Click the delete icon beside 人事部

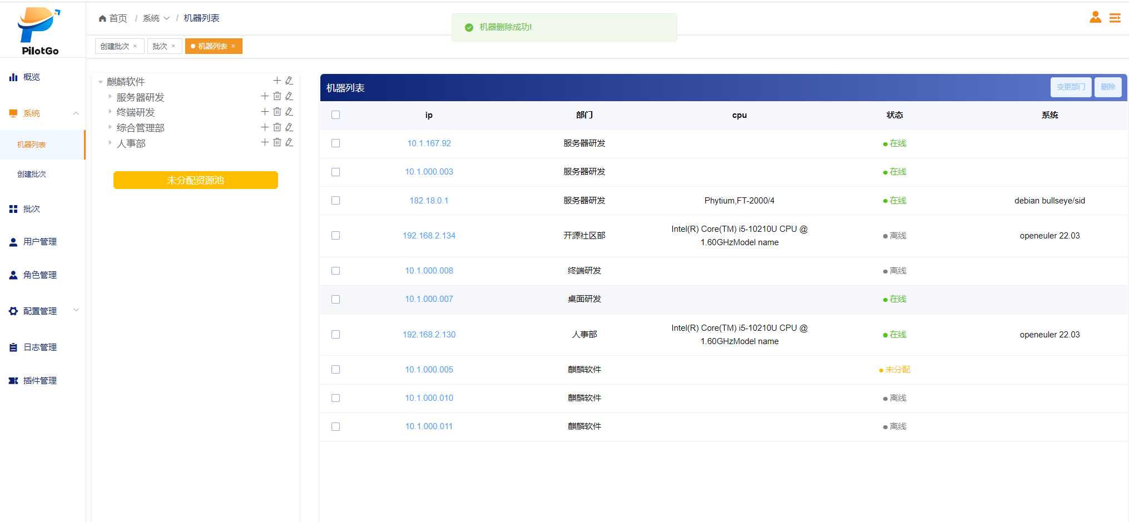(x=277, y=142)
